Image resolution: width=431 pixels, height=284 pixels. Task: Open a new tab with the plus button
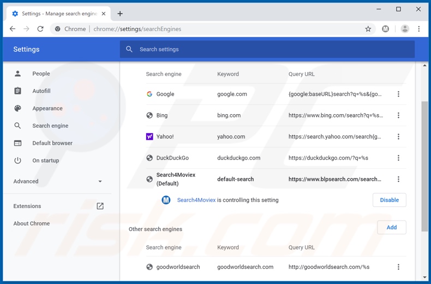point(120,14)
